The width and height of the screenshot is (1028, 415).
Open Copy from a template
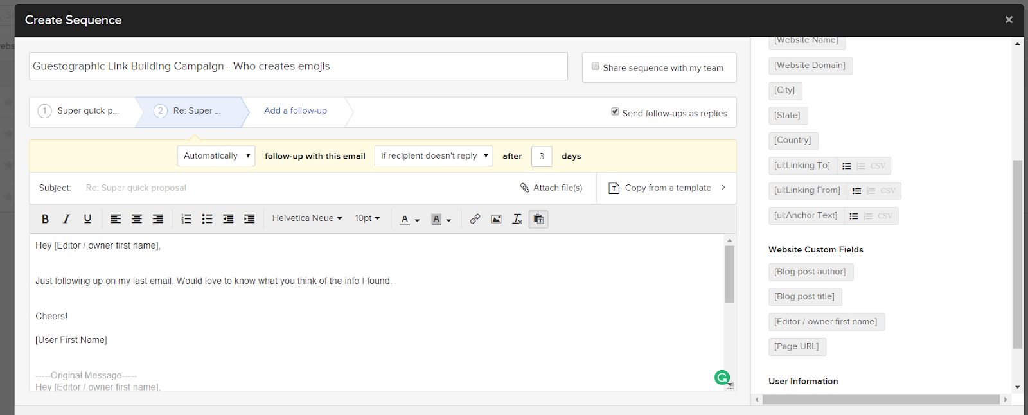click(667, 188)
